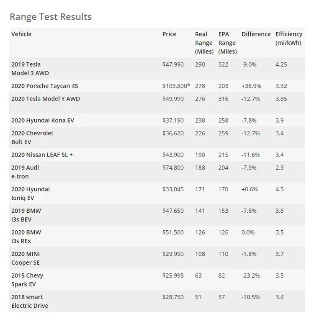Click the EPA Range (Miles) header

pyautogui.click(x=227, y=43)
